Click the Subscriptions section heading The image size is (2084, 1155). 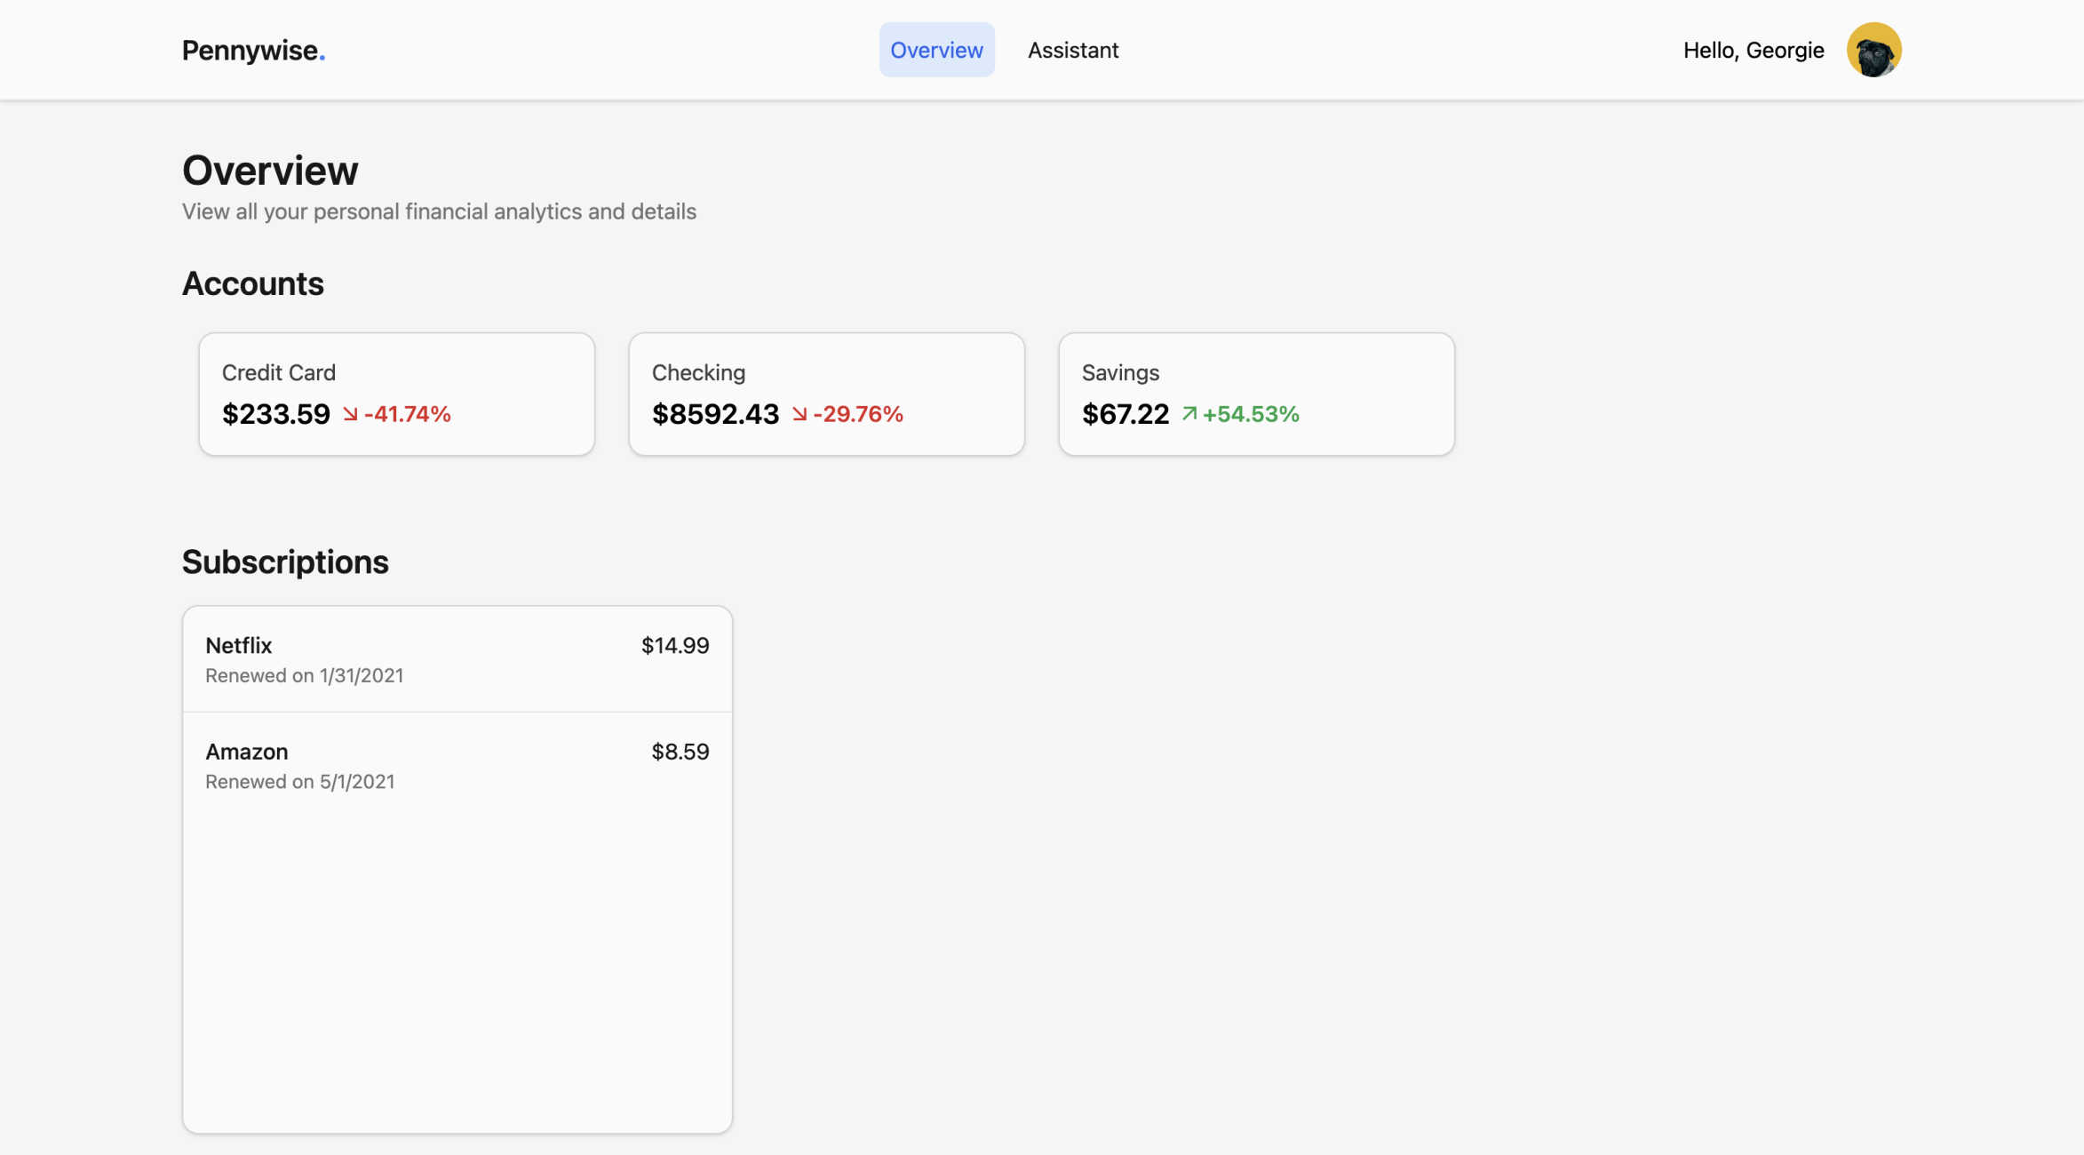point(285,562)
